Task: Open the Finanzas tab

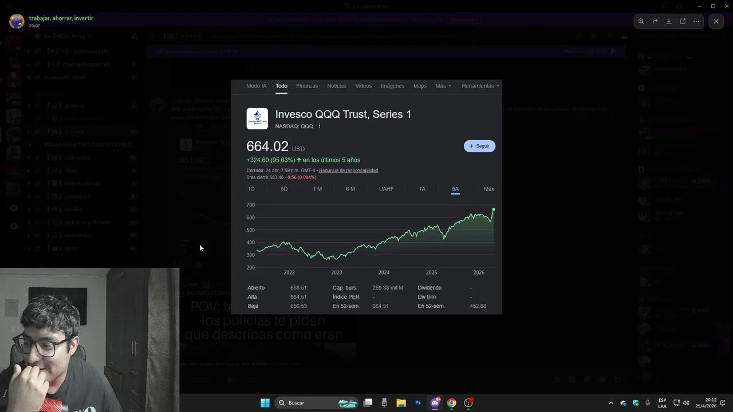Action: 307,86
